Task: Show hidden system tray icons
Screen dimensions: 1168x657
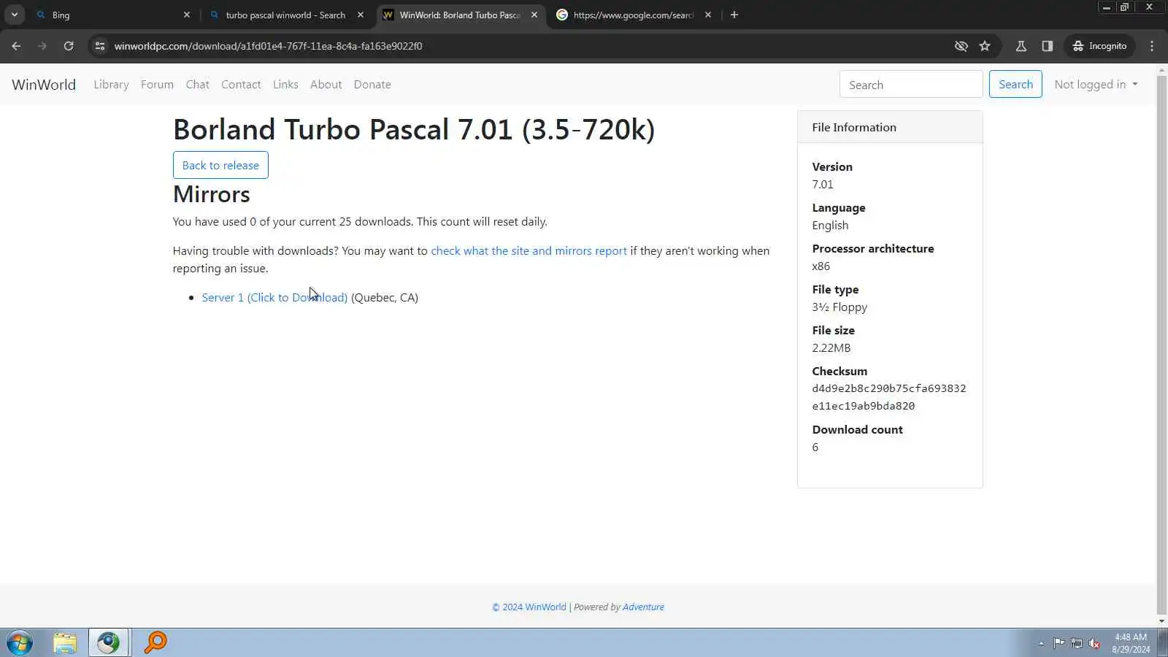Action: point(1041,644)
